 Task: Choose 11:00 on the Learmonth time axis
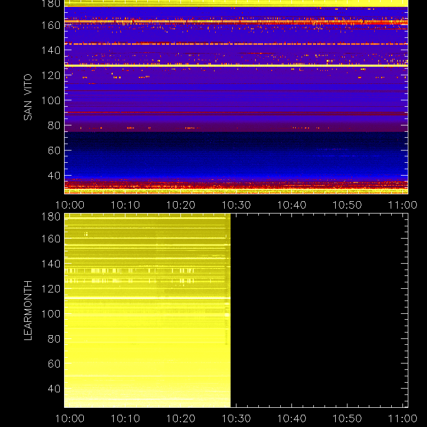point(402,418)
